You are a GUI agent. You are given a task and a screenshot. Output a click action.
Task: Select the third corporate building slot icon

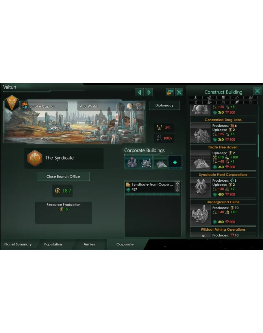click(x=161, y=163)
